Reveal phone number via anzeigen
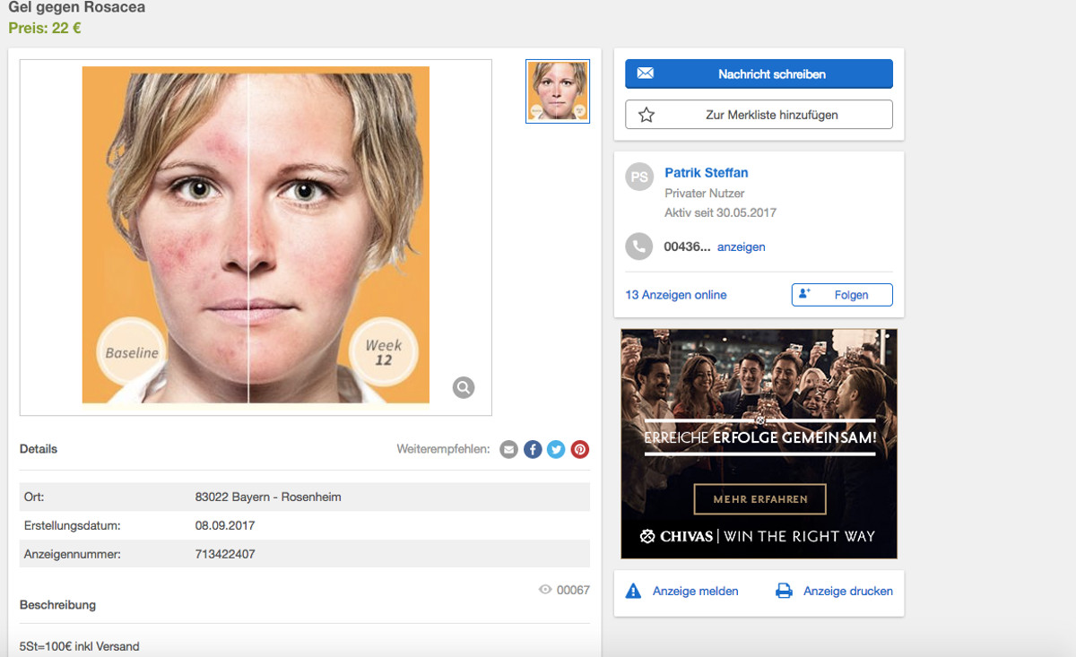The image size is (1076, 657). point(741,246)
